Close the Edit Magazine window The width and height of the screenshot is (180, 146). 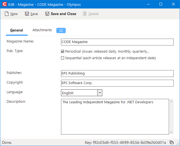pyautogui.click(x=173, y=4)
